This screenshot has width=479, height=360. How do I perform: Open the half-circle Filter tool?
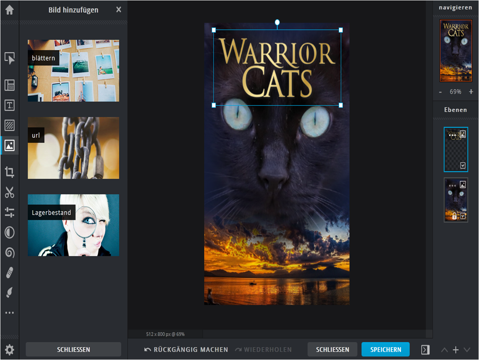10,233
